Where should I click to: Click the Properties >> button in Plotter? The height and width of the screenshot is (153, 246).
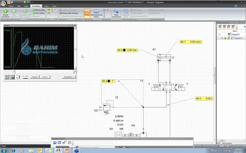click(x=69, y=77)
